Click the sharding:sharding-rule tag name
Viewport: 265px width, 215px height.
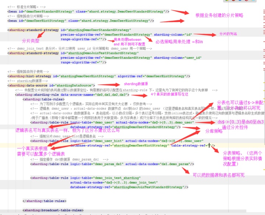coord(38,95)
